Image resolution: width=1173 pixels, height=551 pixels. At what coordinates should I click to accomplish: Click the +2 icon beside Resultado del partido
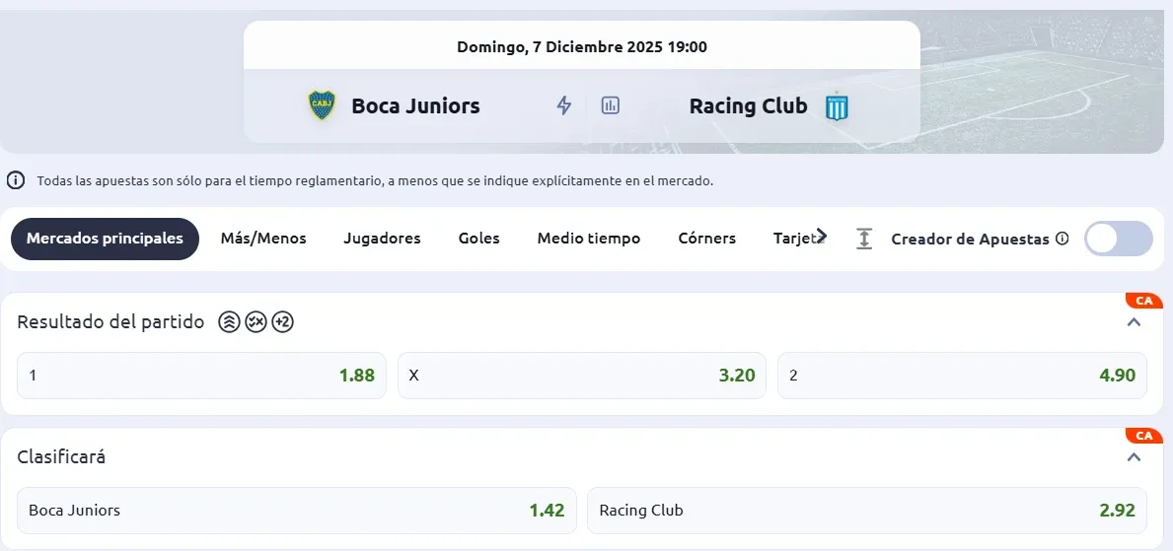point(283,322)
